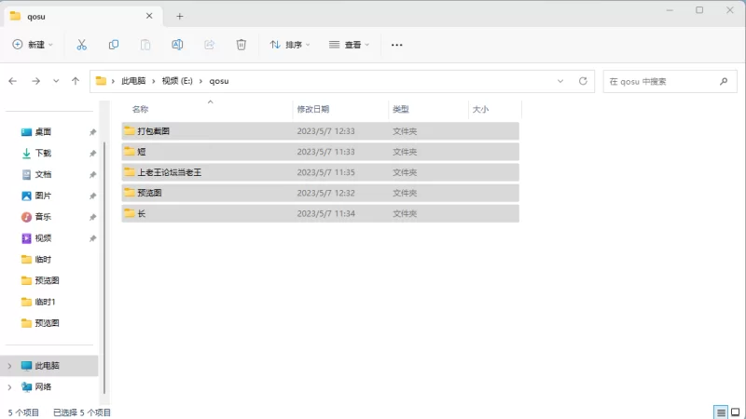Click the Copy icon in toolbar
Image resolution: width=746 pixels, height=419 pixels.
point(114,45)
